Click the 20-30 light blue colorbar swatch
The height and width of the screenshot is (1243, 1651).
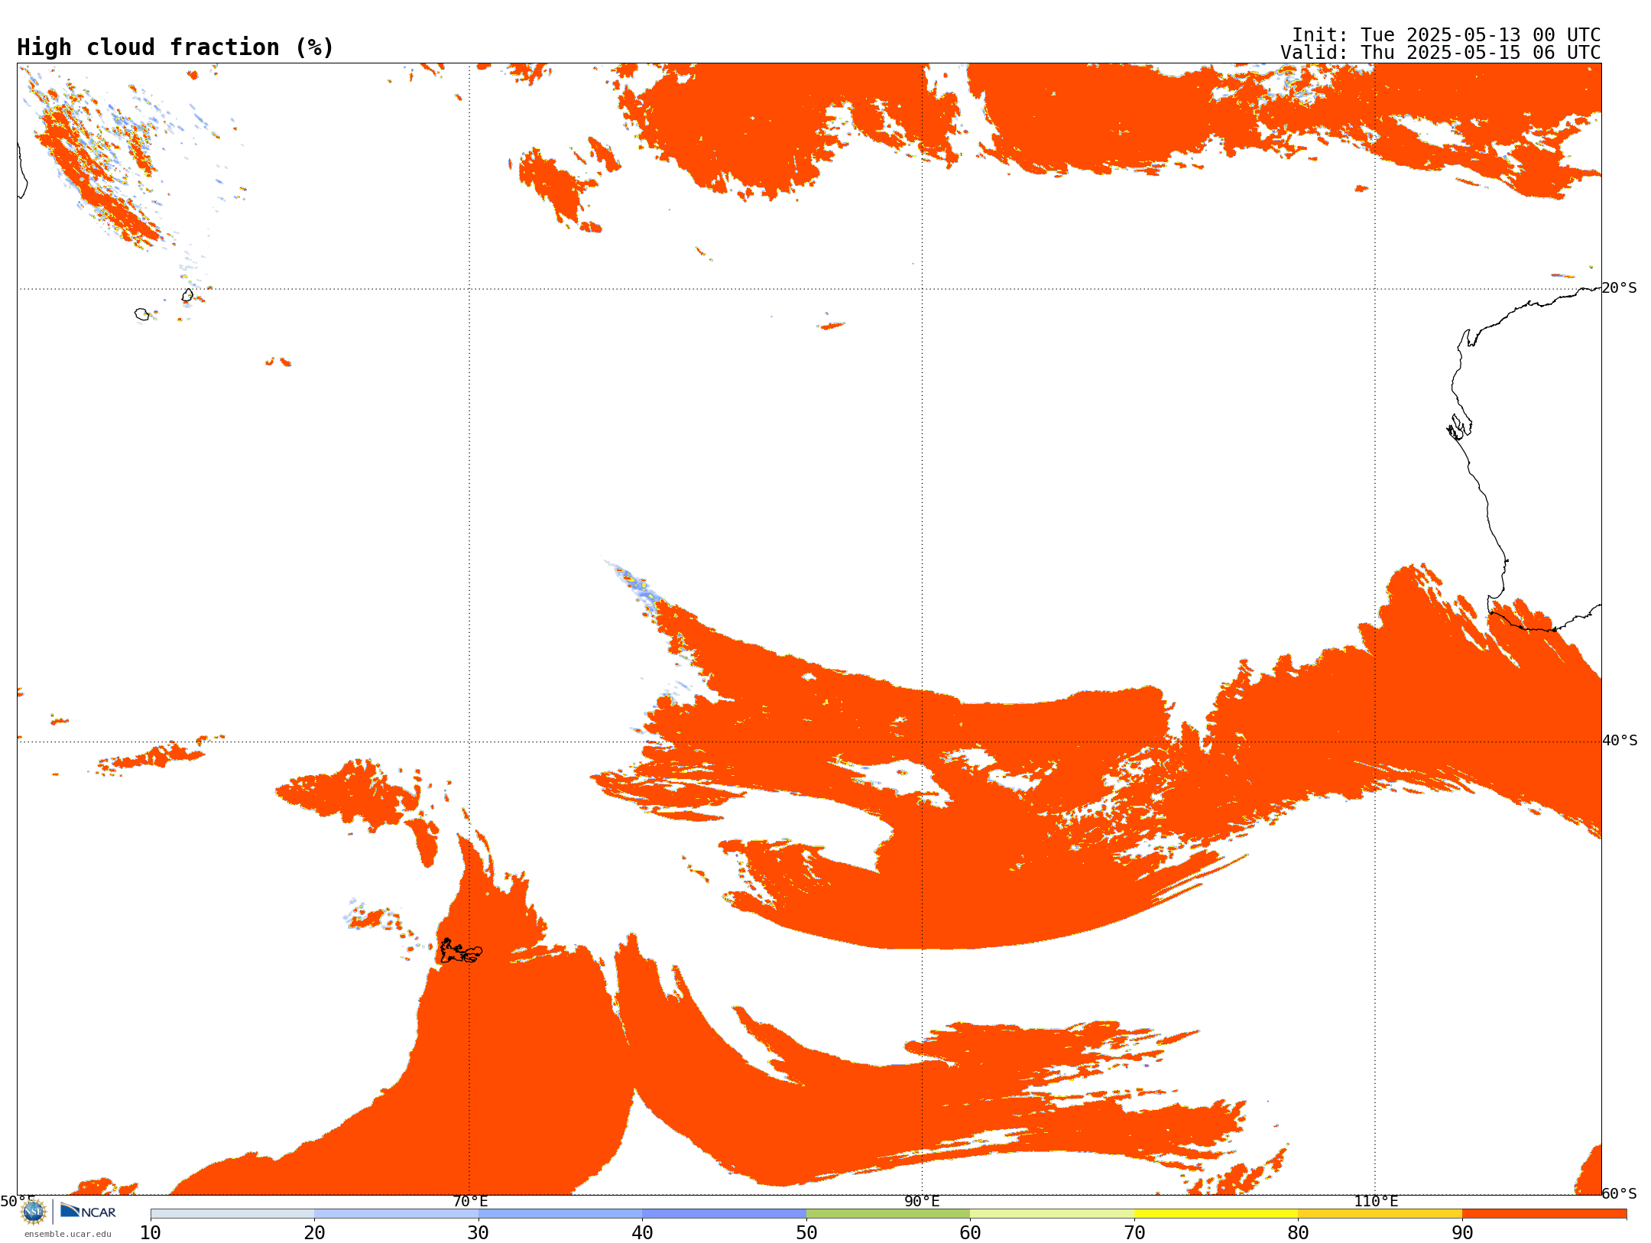tap(396, 1214)
